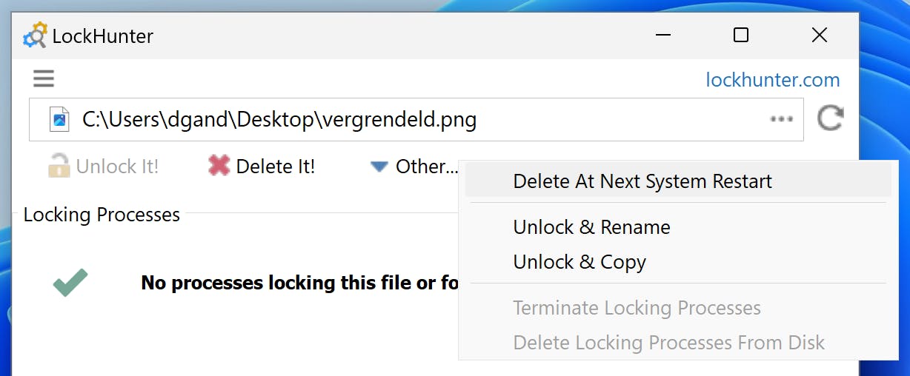
Task: Close the LockHunter window
Action: pos(819,35)
